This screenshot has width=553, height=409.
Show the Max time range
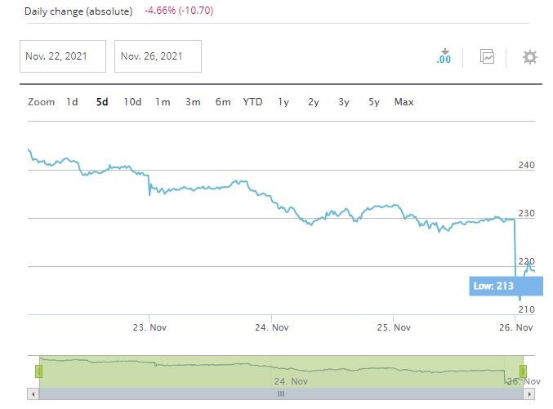point(404,102)
